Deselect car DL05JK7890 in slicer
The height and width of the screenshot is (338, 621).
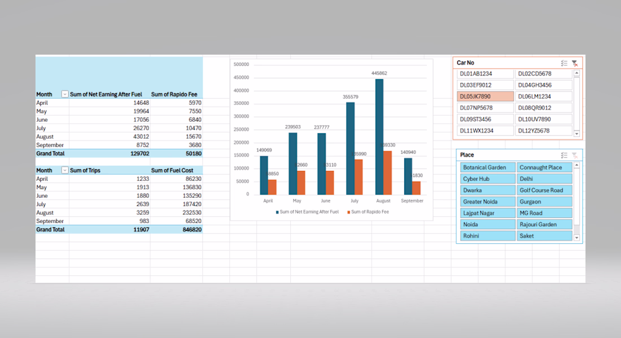tap(485, 96)
